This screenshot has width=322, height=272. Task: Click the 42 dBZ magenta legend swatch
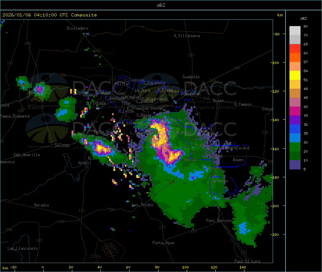click(x=295, y=111)
